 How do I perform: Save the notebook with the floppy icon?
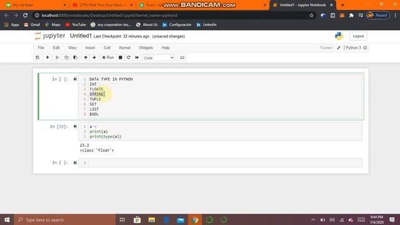tap(37, 57)
